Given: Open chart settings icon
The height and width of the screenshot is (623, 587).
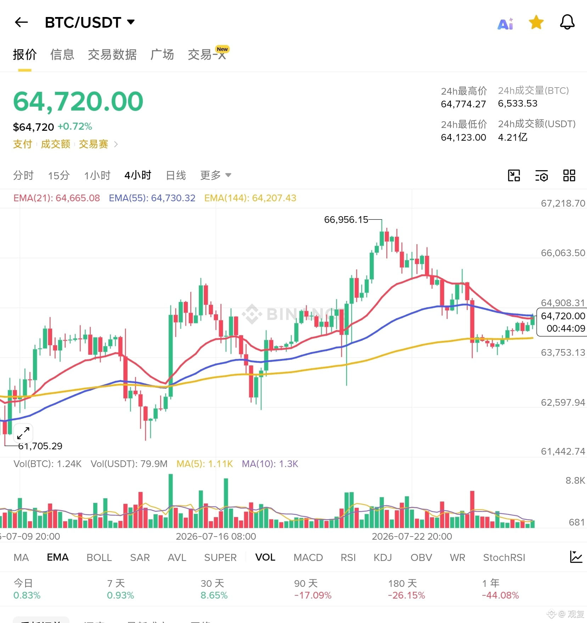Looking at the screenshot, I should coord(541,175).
